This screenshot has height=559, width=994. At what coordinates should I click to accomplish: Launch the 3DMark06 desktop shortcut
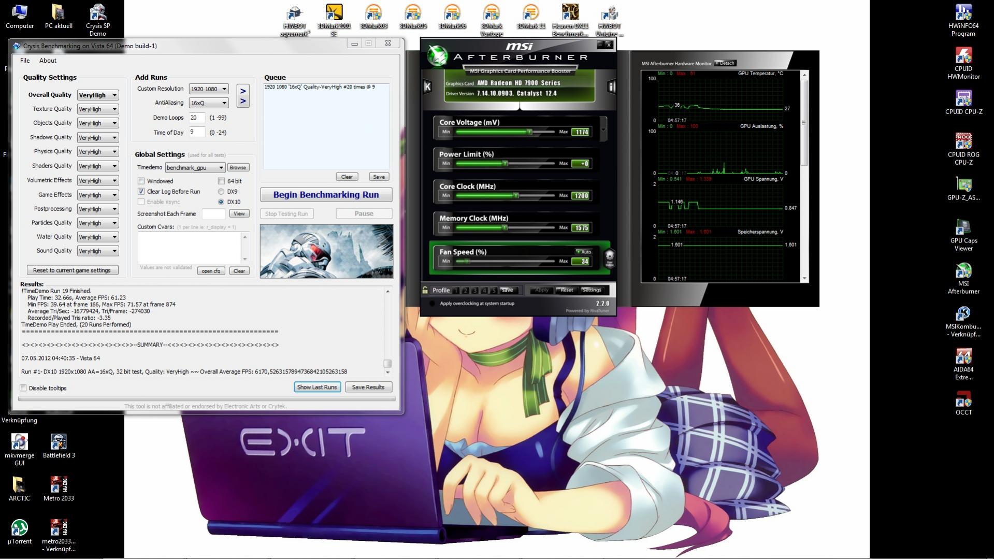click(452, 17)
